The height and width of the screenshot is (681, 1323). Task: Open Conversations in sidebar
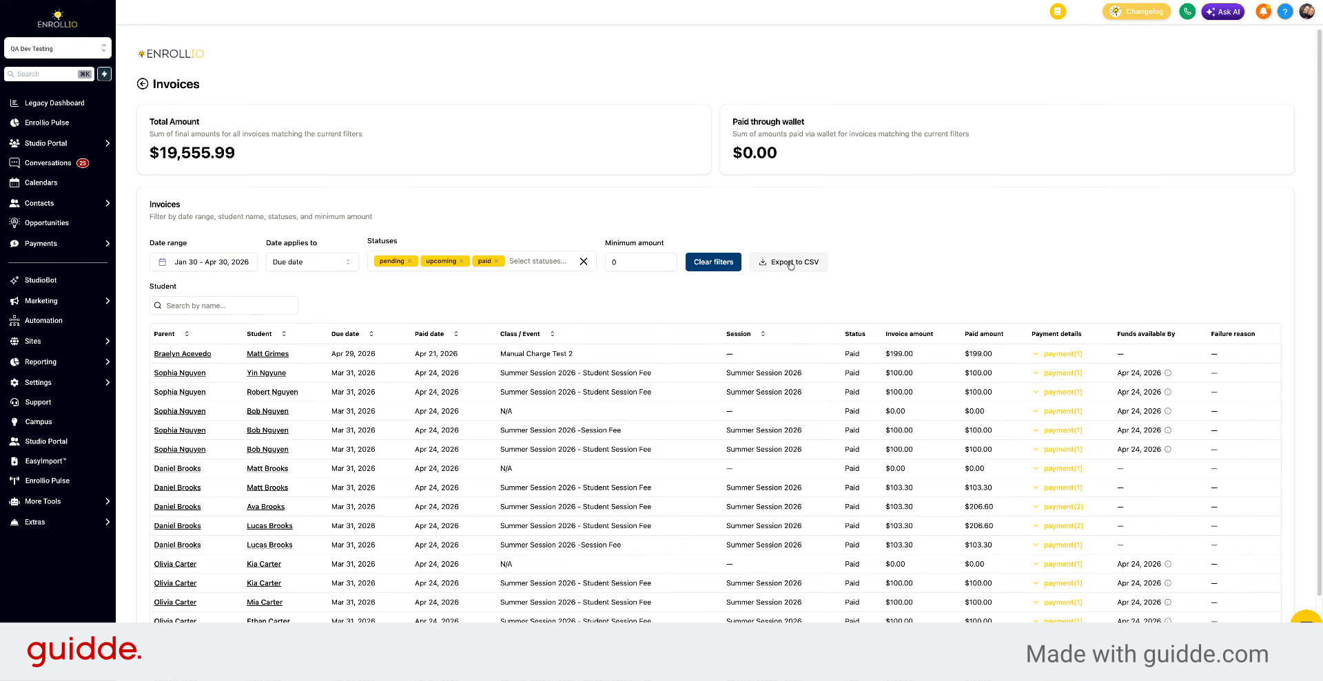48,163
